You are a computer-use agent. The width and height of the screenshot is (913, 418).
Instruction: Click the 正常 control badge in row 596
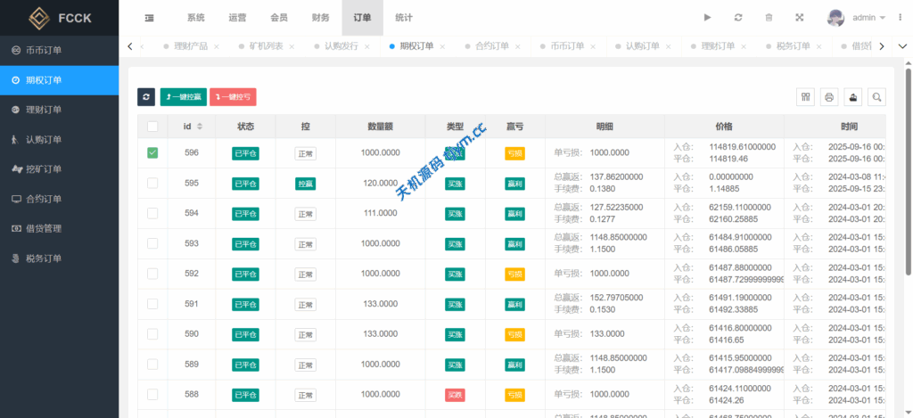[x=305, y=153]
